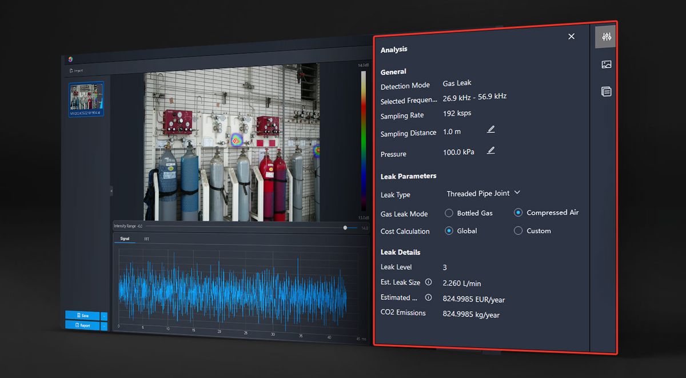
Task: Click the Intensity Range slider handle
Action: pos(345,227)
